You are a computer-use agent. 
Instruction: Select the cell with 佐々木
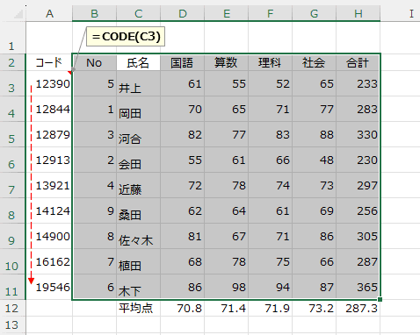tap(138, 236)
